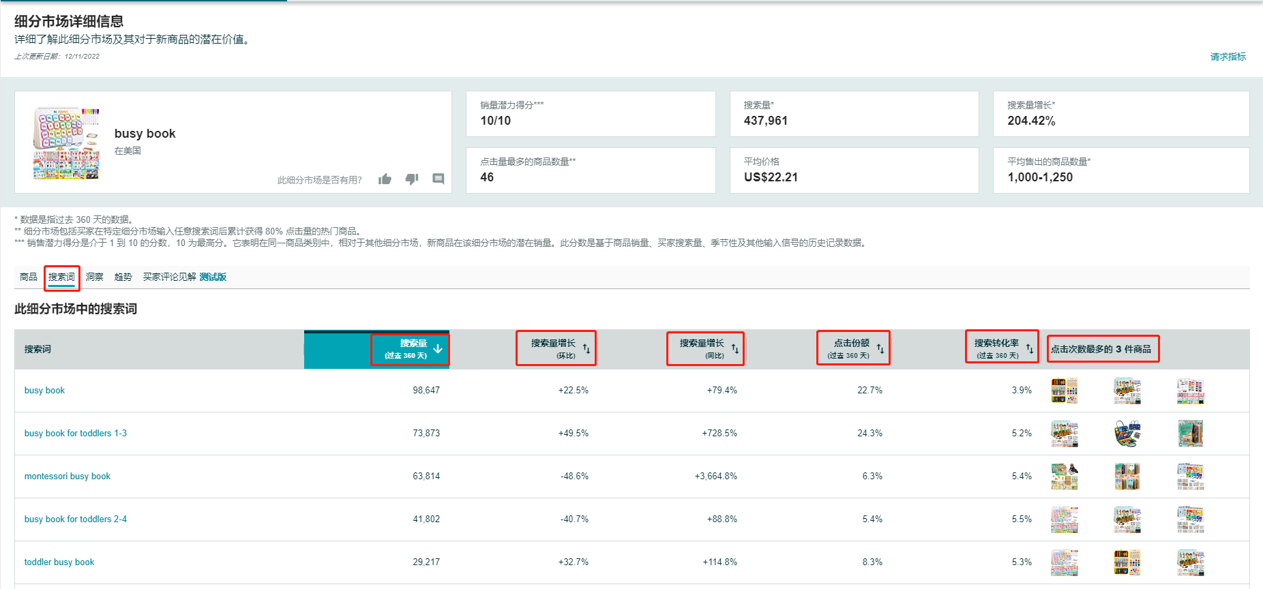1263x589 pixels.
Task: Select the 搜索词 tab
Action: coord(61,277)
